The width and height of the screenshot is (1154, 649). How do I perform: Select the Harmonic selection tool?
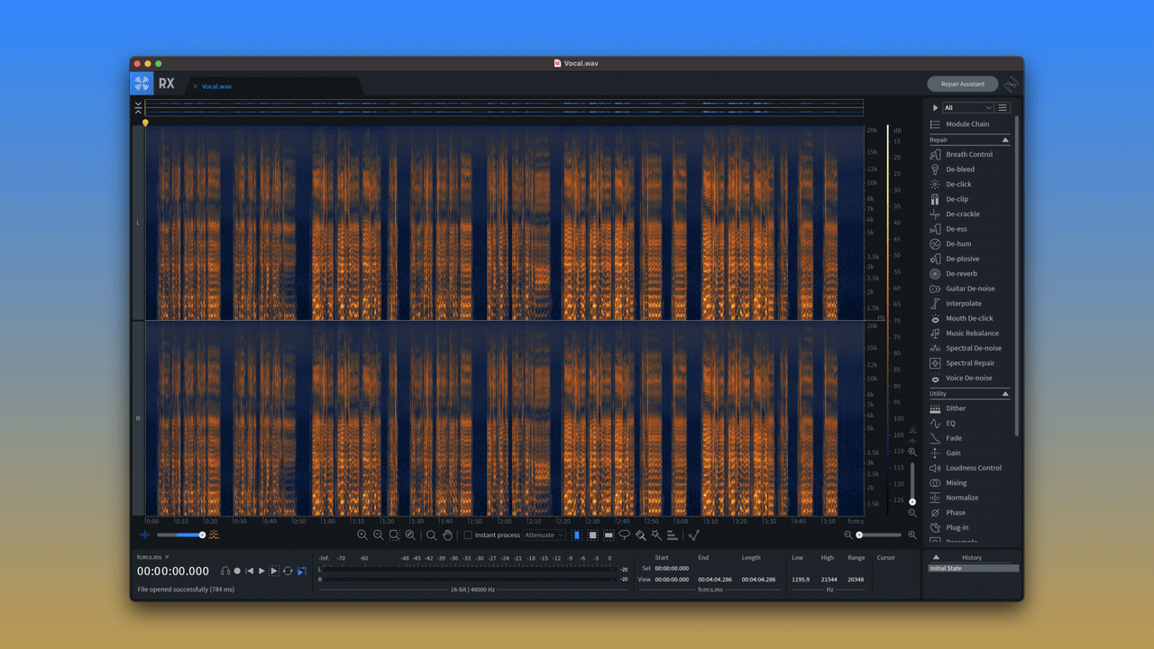(673, 535)
